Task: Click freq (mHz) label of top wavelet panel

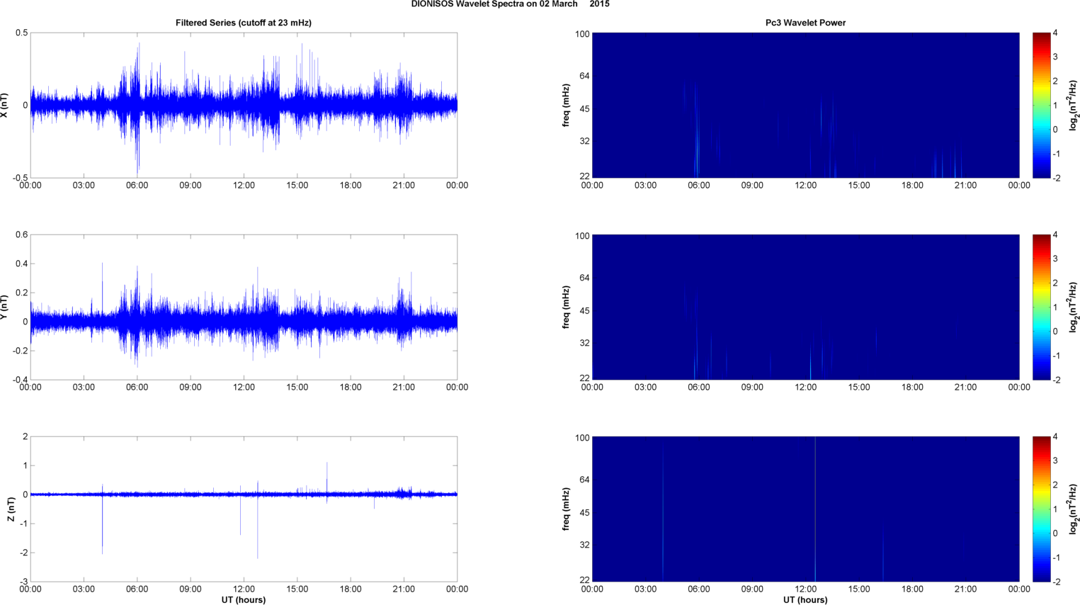Action: pyautogui.click(x=566, y=106)
